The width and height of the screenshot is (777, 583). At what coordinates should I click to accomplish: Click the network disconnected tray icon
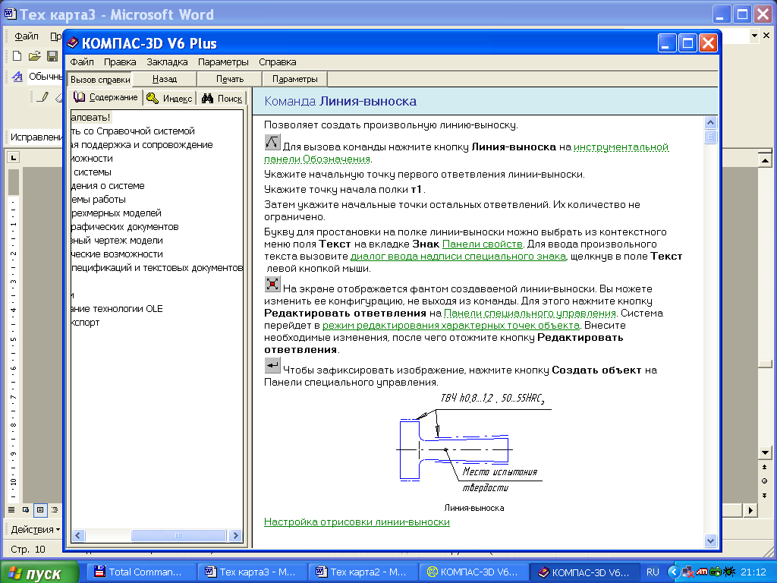(687, 572)
